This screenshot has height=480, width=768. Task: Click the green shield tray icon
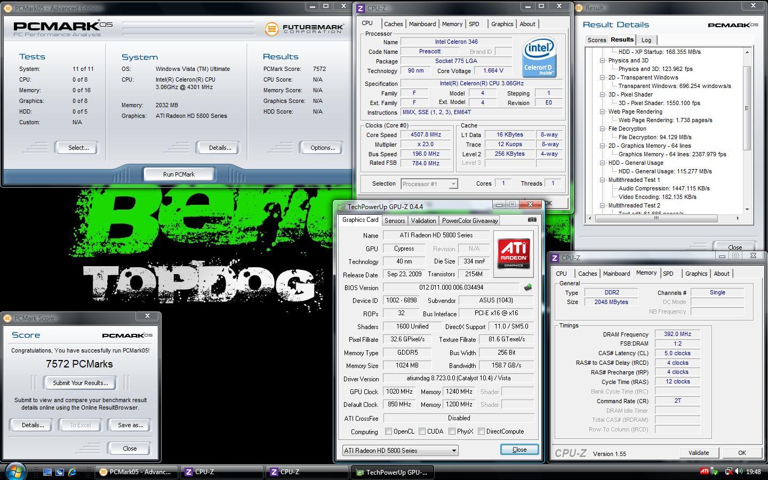click(x=715, y=471)
